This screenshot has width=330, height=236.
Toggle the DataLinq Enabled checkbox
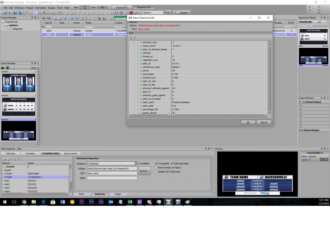coord(140,163)
